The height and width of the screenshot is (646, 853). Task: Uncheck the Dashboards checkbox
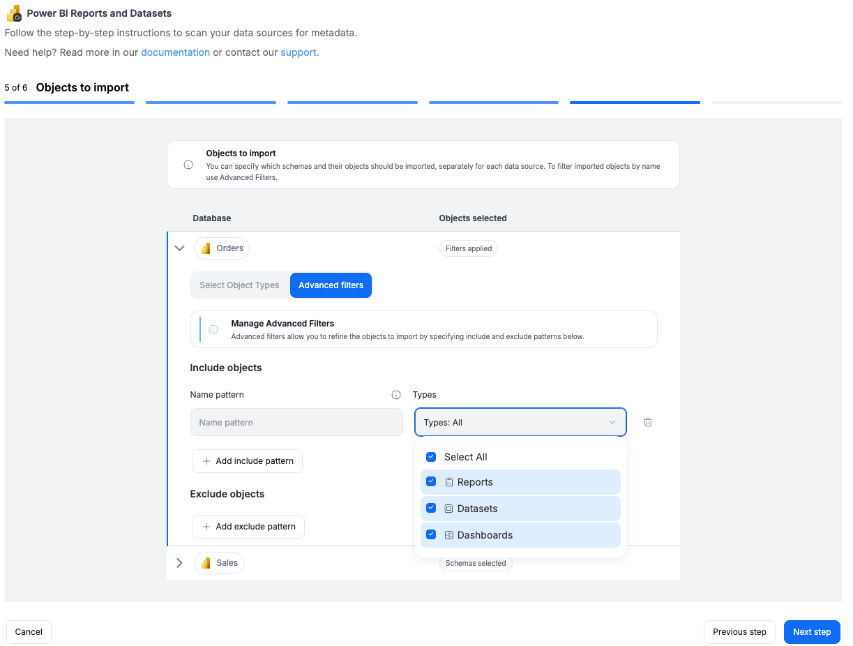(431, 534)
